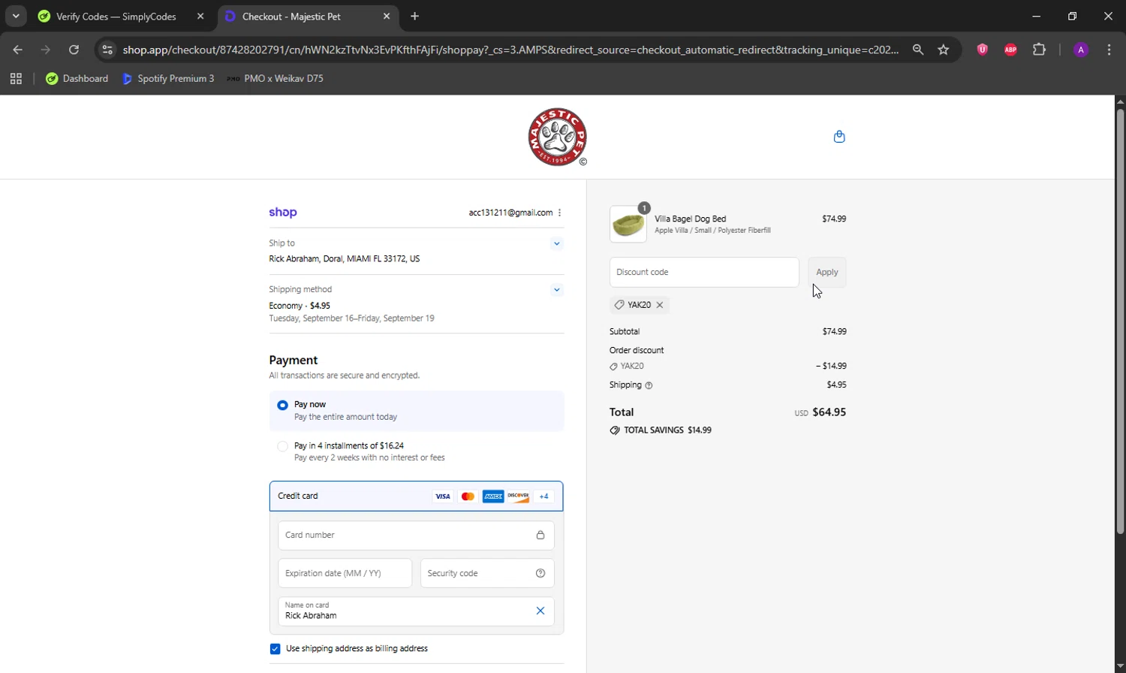The height and width of the screenshot is (673, 1126).
Task: Close the Checkout - Majestic Pet tab
Action: point(387,16)
